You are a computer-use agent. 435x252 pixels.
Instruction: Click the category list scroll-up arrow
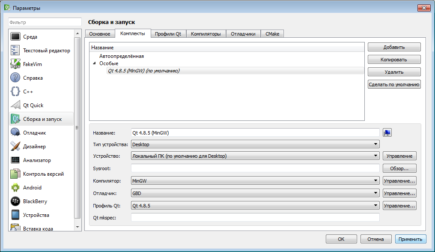[77, 33]
